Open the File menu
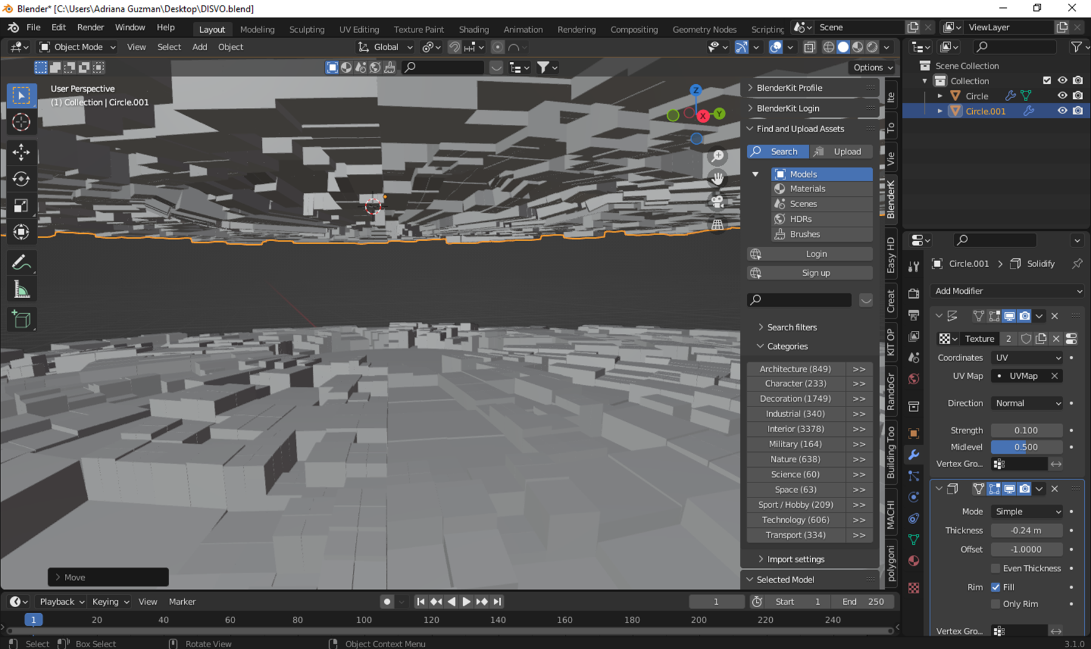The height and width of the screenshot is (649, 1091). click(x=33, y=27)
